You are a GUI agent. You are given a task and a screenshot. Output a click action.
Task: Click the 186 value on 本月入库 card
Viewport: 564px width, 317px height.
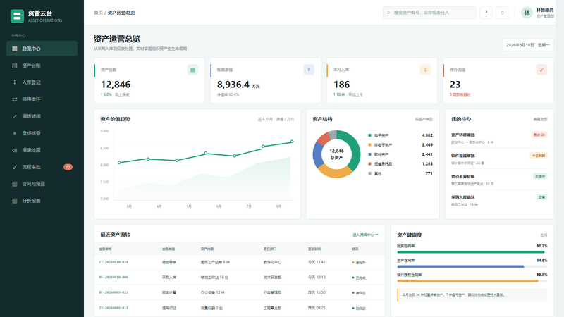341,85
